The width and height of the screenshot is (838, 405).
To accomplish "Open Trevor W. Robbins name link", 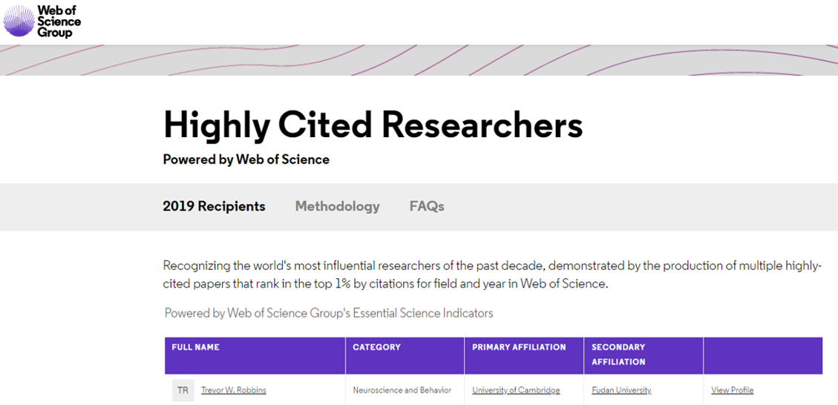I will [x=233, y=390].
